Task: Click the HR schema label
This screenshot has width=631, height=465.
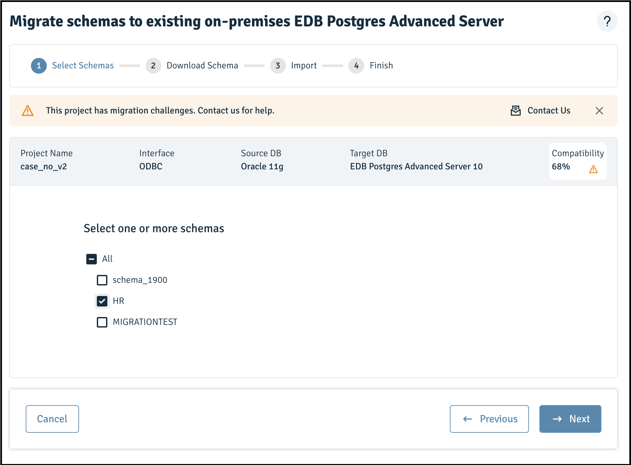Action: [x=118, y=301]
